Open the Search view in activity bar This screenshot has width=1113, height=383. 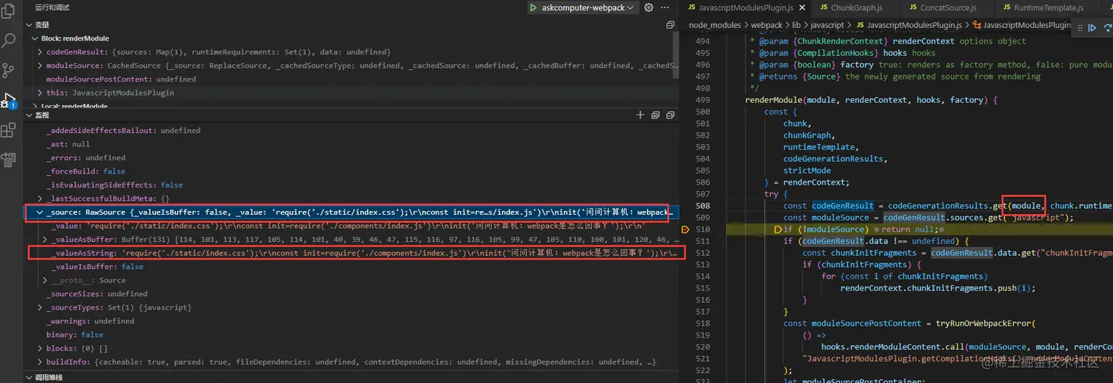pos(9,40)
